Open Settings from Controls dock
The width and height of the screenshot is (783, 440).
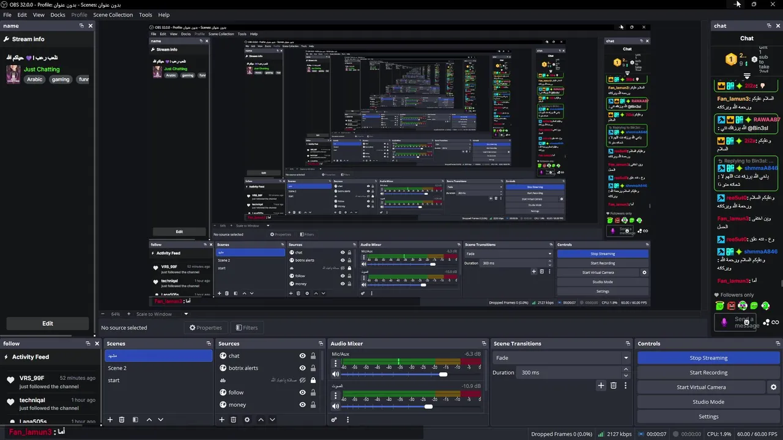click(708, 417)
